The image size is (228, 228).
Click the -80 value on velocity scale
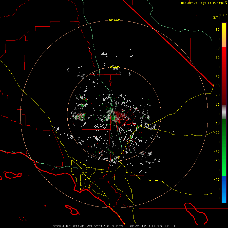click(x=217, y=189)
